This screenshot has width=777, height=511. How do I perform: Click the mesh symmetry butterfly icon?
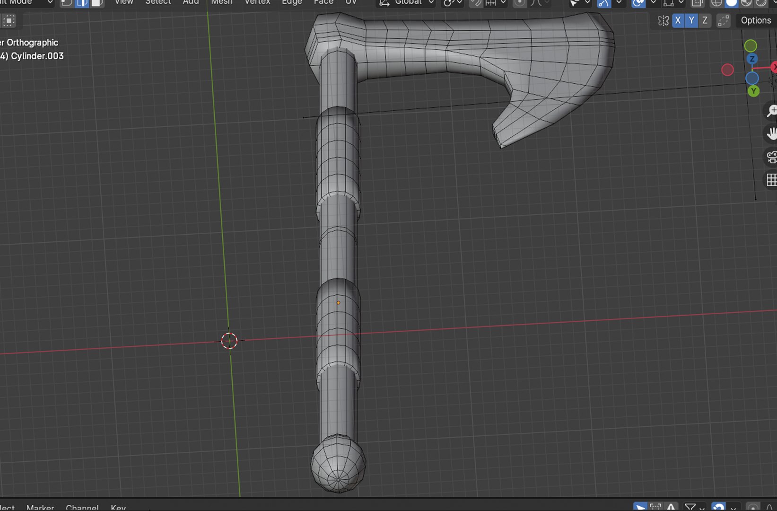[663, 20]
